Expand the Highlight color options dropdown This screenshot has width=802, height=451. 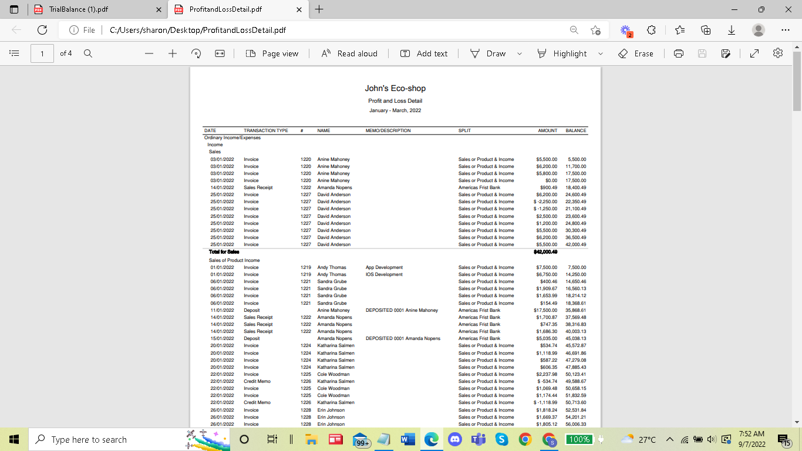[x=601, y=53]
